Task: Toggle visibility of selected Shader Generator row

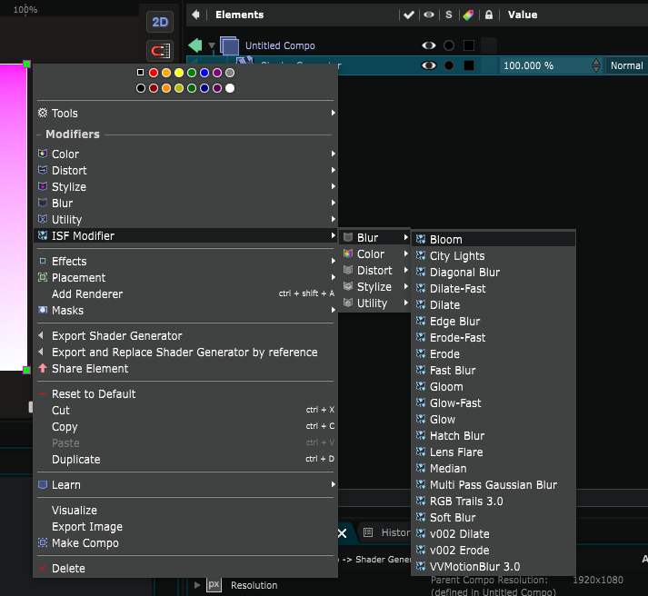Action: coord(429,65)
